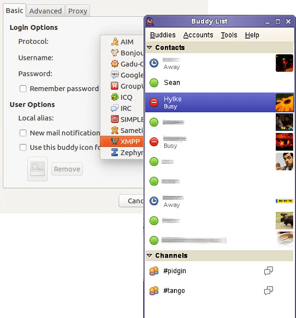Click Sean's green available status icon
The width and height of the screenshot is (296, 318).
154,83
